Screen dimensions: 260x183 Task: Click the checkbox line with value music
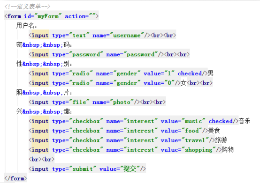139,121
